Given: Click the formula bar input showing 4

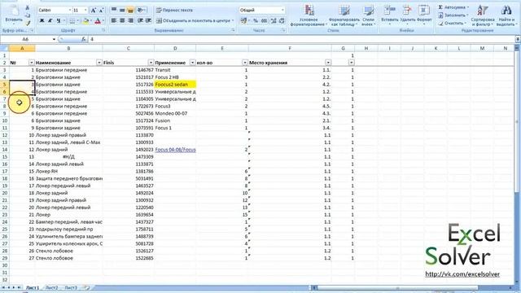Looking at the screenshot, I should [x=300, y=39].
